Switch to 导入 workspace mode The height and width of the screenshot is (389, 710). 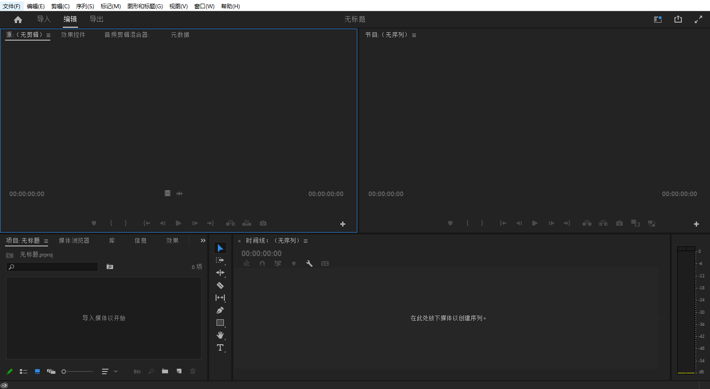(44, 19)
